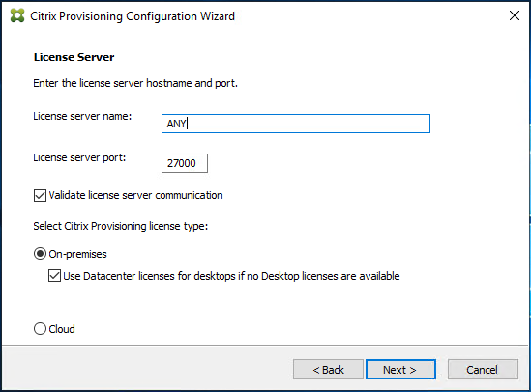The height and width of the screenshot is (392, 531).
Task: Click the 'License Server' heading
Action: [74, 57]
